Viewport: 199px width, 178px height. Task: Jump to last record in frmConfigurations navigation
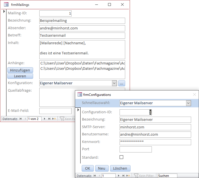[x=123, y=175]
